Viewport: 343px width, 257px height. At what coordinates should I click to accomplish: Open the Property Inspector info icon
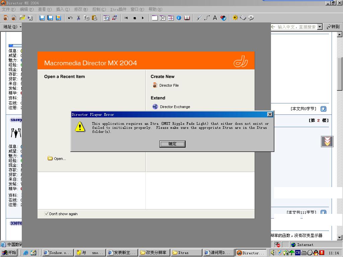coord(179,18)
